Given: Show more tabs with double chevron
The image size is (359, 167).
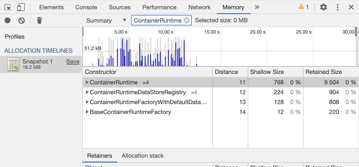Looking at the screenshot, I should tap(257, 7).
